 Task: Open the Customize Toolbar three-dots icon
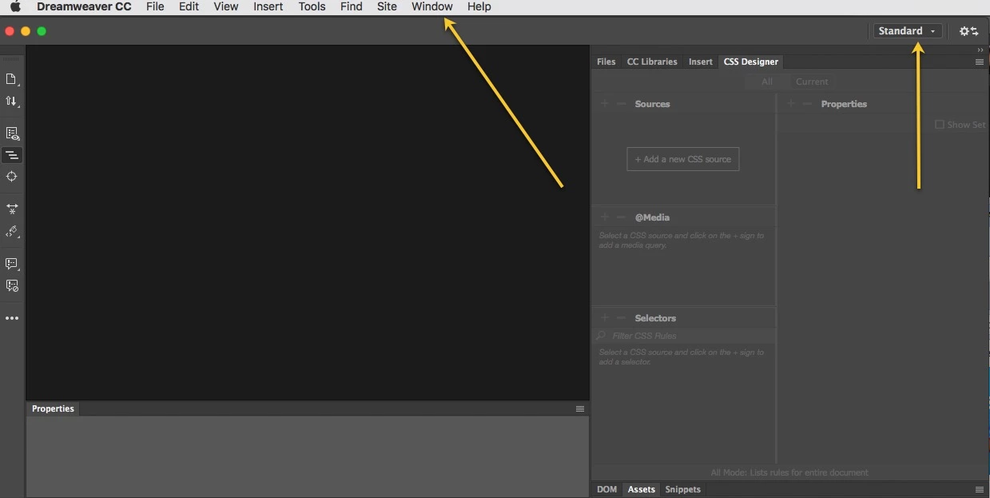coord(11,318)
